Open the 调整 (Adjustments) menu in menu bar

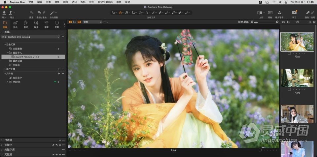57,2
